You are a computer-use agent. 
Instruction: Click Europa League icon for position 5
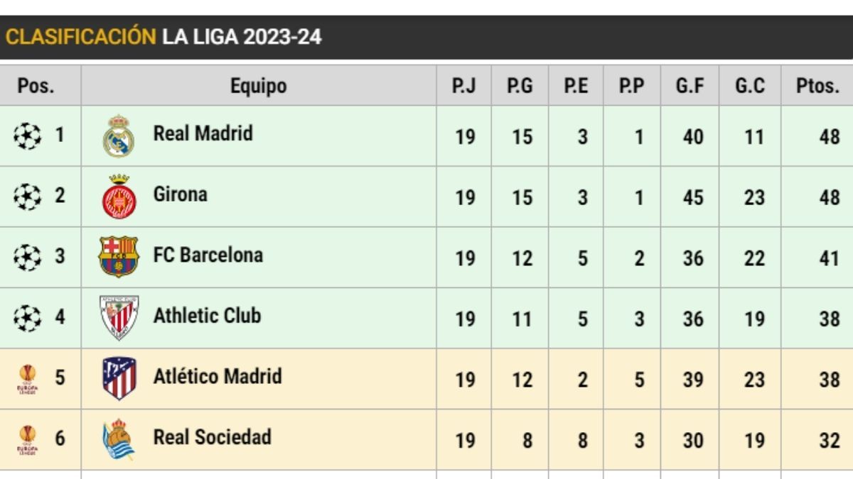[x=27, y=379]
